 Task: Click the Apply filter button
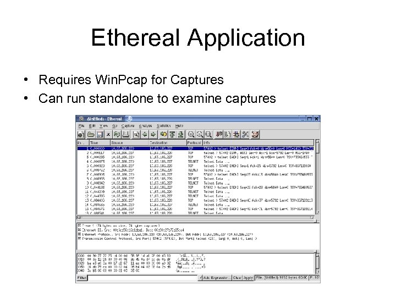(248, 278)
